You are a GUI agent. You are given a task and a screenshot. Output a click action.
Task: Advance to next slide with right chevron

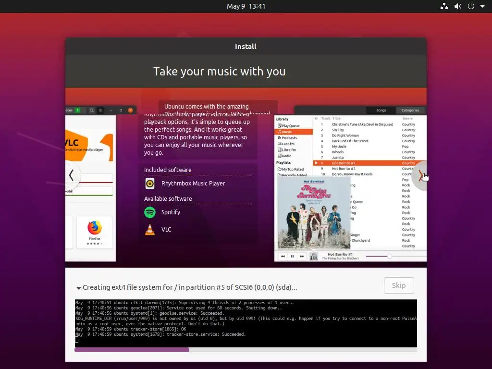coord(420,175)
